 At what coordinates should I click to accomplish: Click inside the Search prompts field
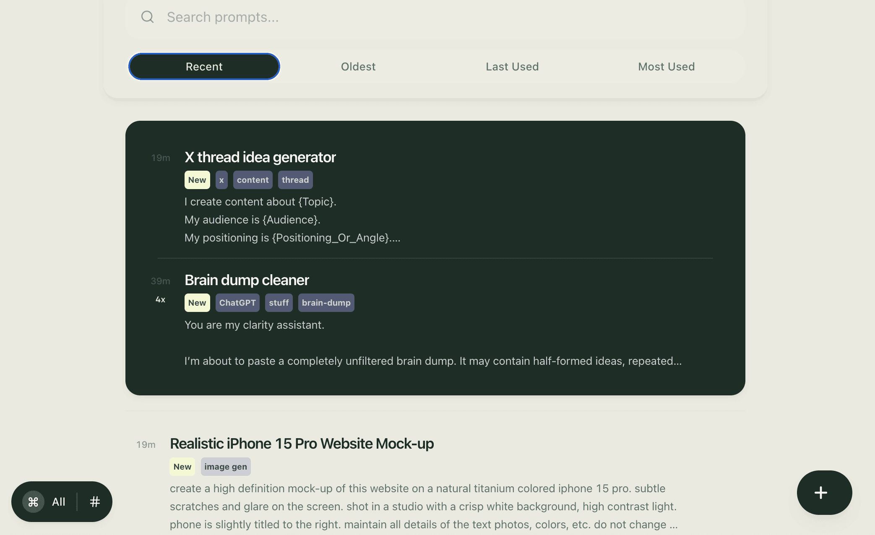294,17
